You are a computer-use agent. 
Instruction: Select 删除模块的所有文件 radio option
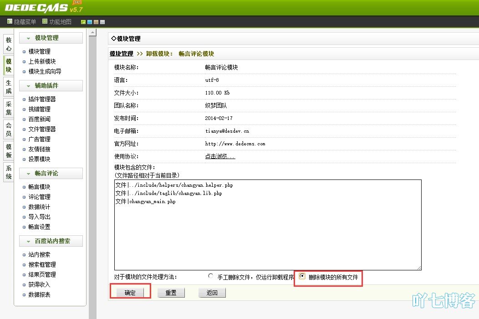[x=302, y=276]
